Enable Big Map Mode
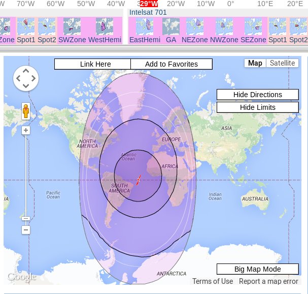This screenshot has width=308, height=294. point(258,269)
